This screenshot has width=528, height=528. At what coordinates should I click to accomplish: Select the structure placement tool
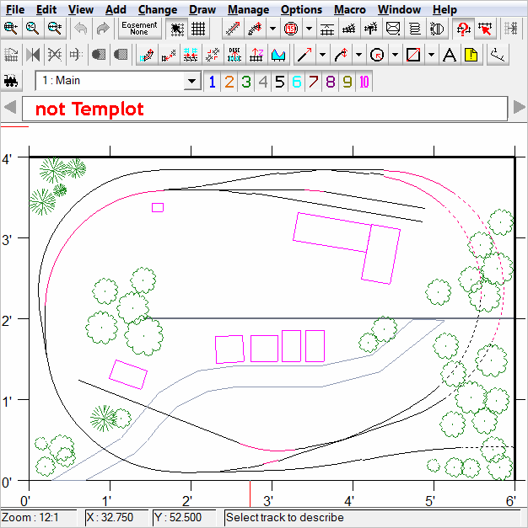(x=393, y=29)
